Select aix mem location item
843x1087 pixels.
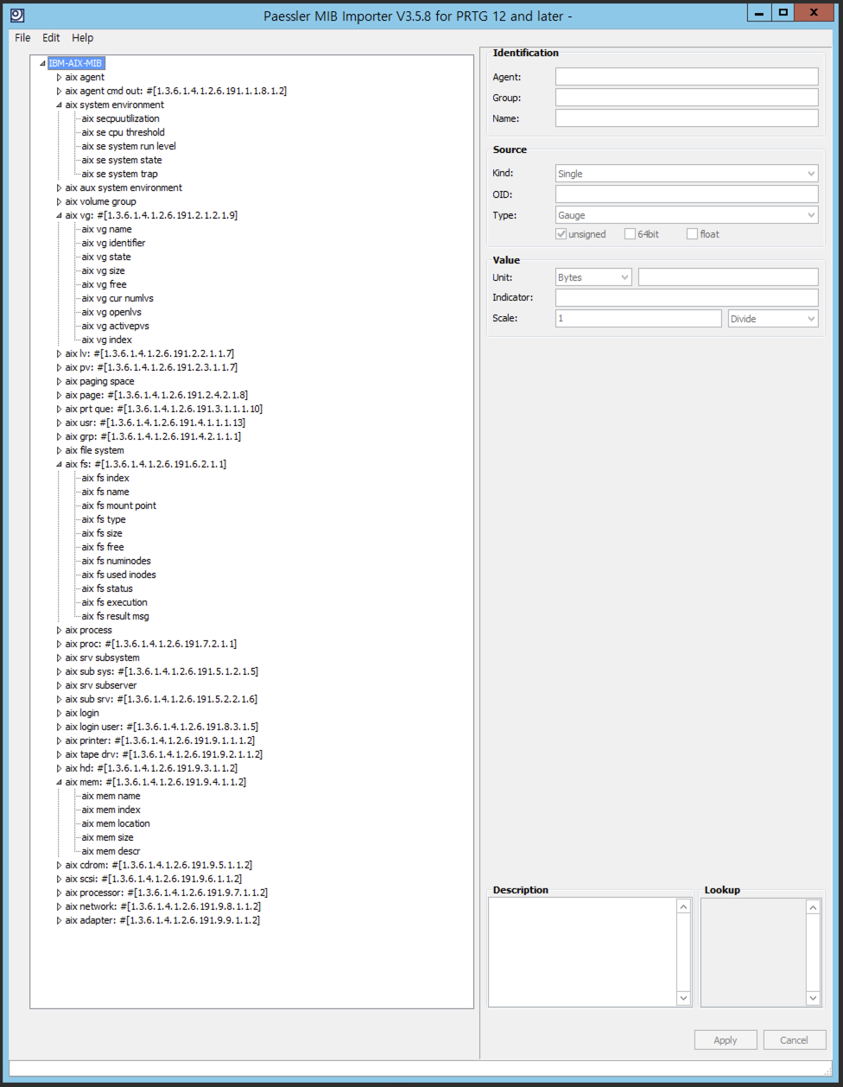116,823
